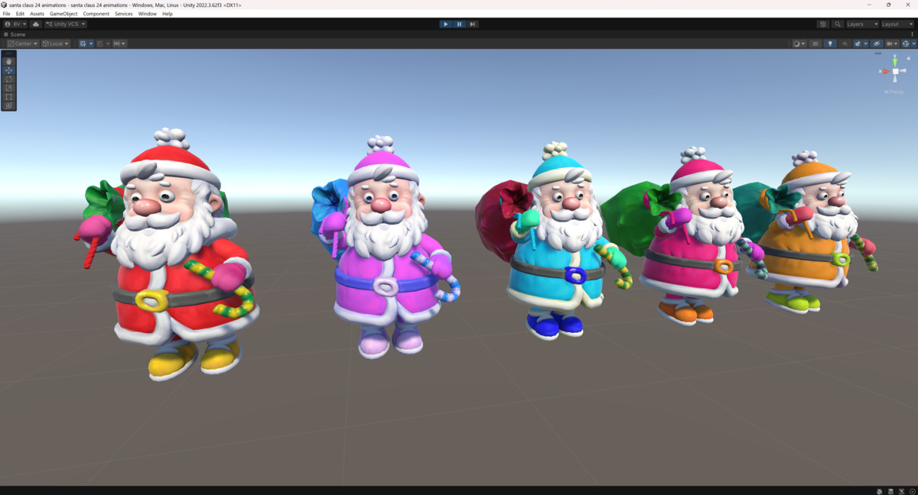Open the Unity search magnifier
This screenshot has width=918, height=495.
pyautogui.click(x=838, y=24)
